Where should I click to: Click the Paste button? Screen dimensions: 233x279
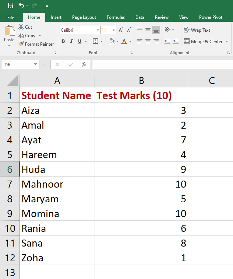coord(9,33)
